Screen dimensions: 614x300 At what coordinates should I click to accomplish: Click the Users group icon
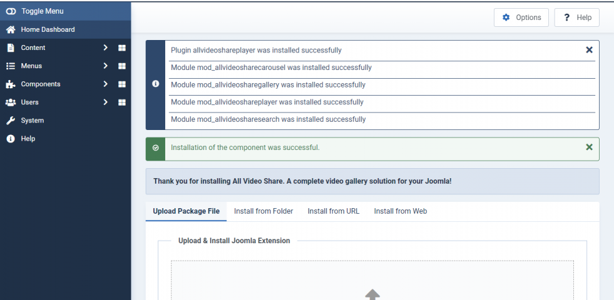11,102
